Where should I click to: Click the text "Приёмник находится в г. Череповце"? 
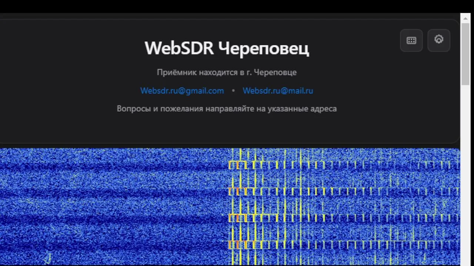(227, 72)
